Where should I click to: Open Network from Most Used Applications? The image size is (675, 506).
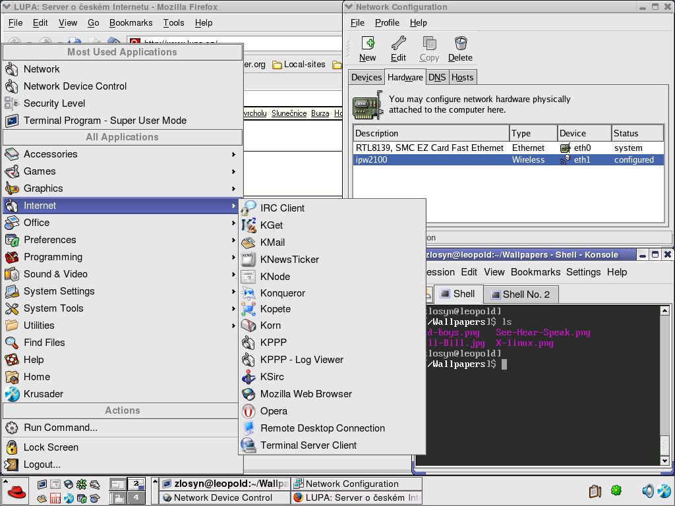click(123, 69)
